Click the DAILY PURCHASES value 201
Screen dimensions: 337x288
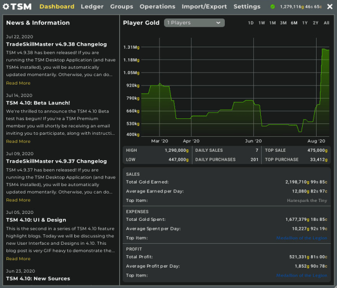(x=254, y=160)
